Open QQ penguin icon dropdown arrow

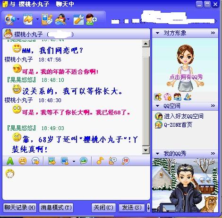click(x=68, y=19)
